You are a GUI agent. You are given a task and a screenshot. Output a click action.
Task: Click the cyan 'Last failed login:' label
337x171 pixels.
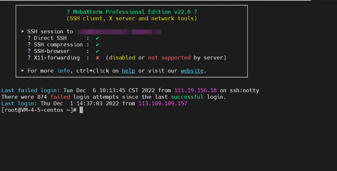(x=30, y=90)
